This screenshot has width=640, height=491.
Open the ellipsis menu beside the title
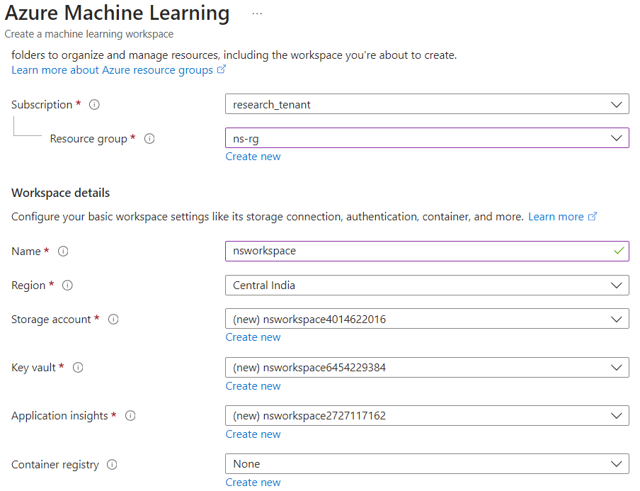(x=257, y=14)
